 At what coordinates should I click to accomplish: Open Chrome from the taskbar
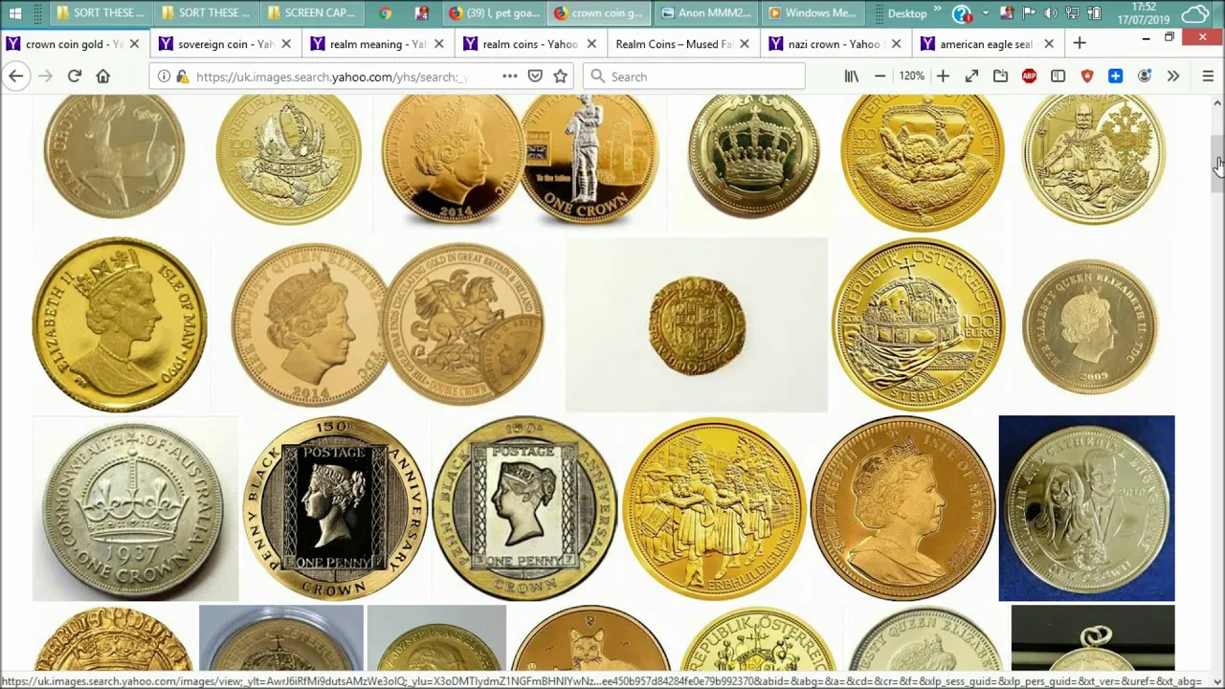(x=386, y=13)
